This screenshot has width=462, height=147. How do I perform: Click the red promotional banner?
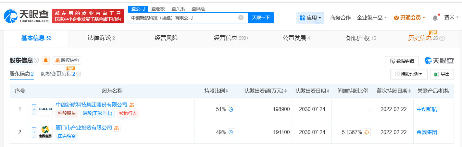[x=88, y=16]
